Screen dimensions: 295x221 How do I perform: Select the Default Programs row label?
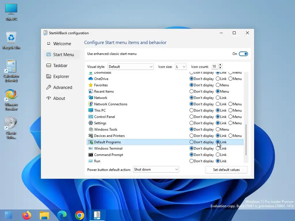point(107,142)
